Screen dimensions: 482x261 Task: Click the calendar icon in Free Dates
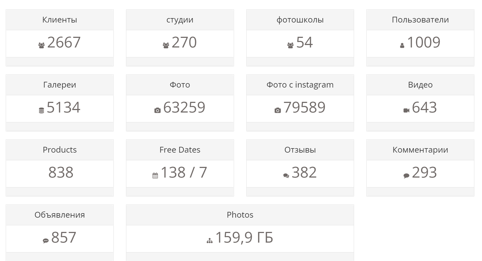click(x=155, y=176)
